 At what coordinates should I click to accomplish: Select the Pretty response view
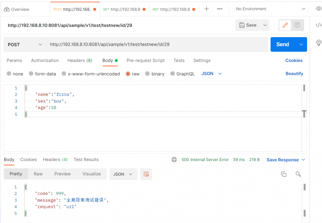[x=16, y=174]
